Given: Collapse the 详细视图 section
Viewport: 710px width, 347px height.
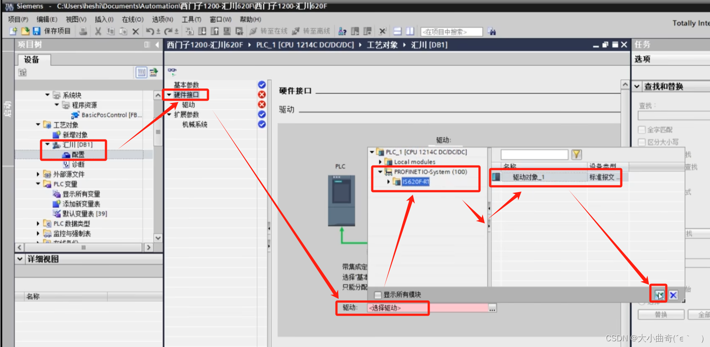Looking at the screenshot, I should pyautogui.click(x=20, y=259).
